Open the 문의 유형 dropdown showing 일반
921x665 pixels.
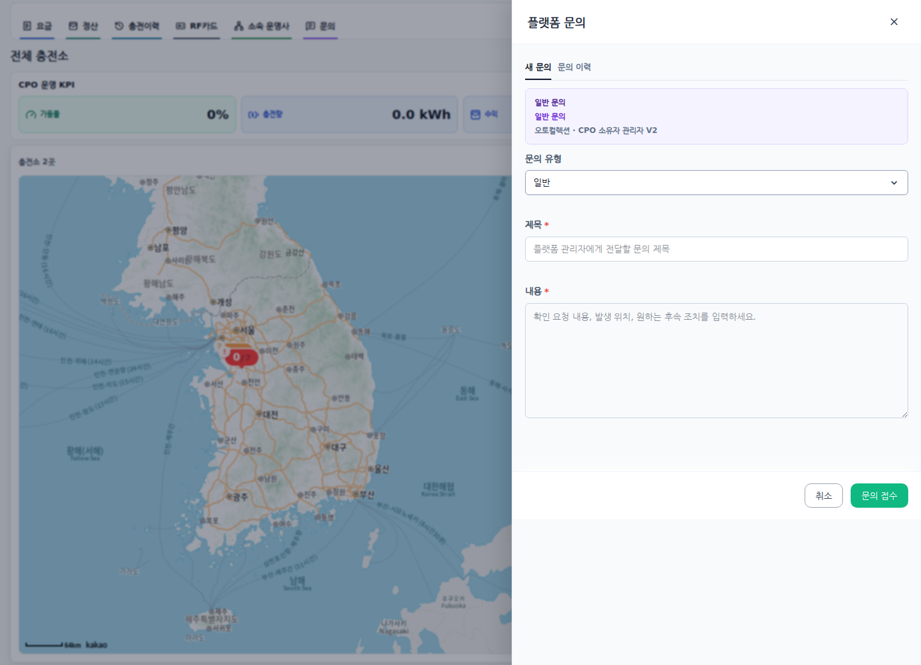coord(716,183)
